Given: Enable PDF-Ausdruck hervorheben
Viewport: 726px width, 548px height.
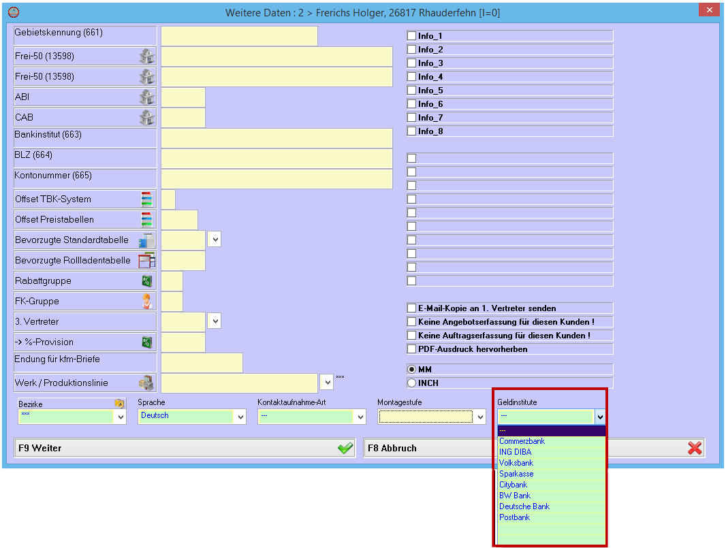Looking at the screenshot, I should pos(411,349).
